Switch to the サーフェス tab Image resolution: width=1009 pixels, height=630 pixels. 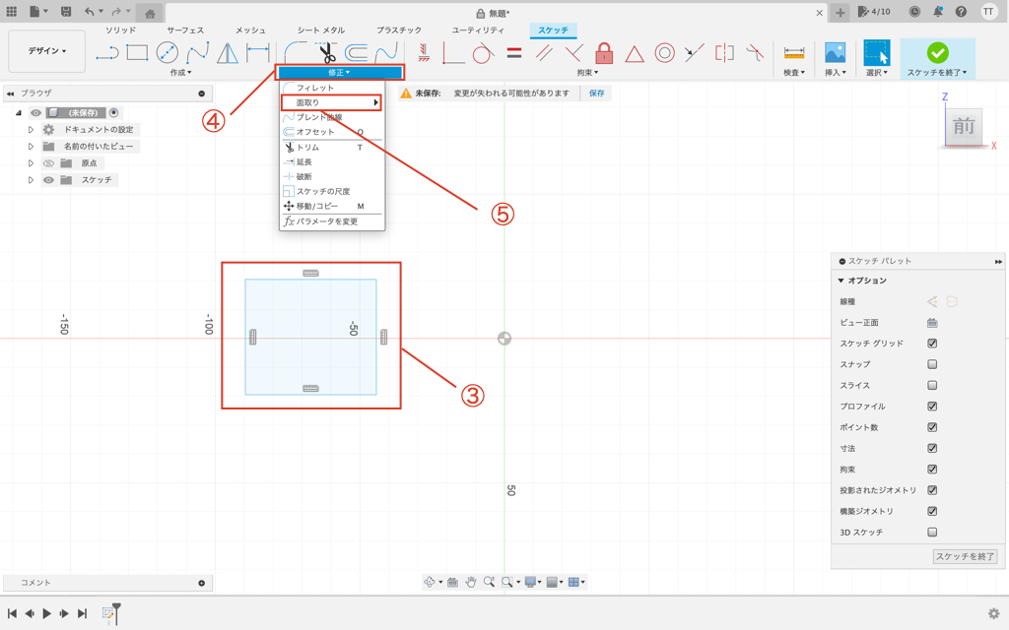[185, 31]
